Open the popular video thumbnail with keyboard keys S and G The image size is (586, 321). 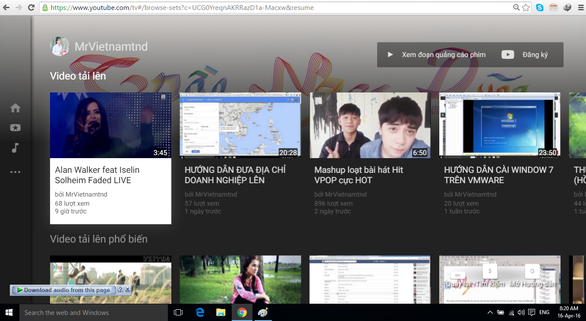click(500, 280)
